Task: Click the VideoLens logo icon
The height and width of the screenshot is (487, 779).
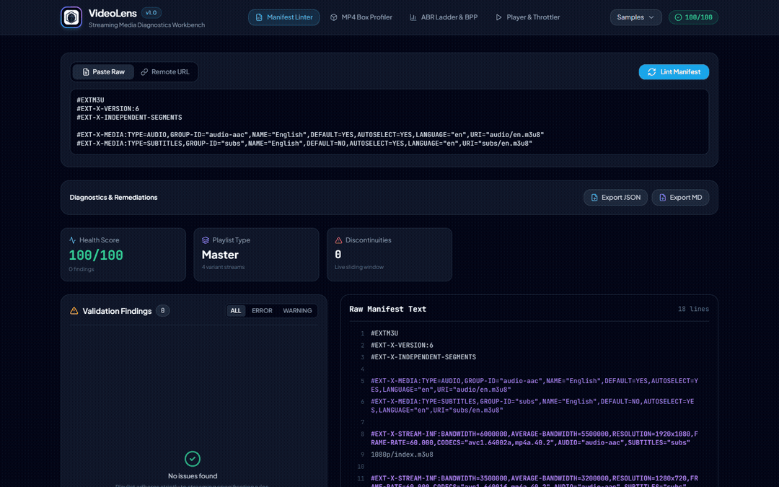Action: tap(71, 17)
